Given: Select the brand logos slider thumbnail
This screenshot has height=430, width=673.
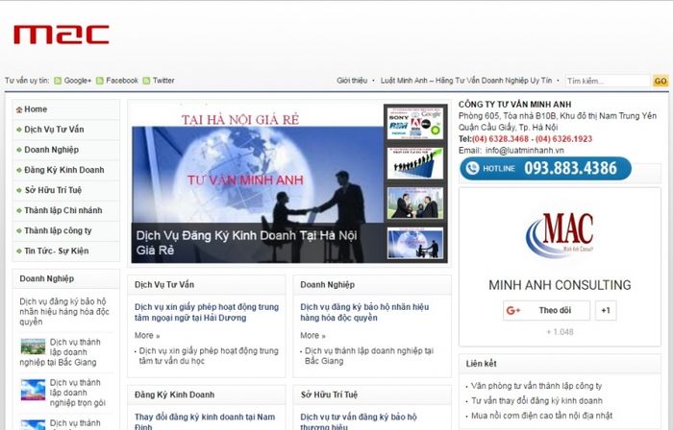Looking at the screenshot, I should coord(415,124).
